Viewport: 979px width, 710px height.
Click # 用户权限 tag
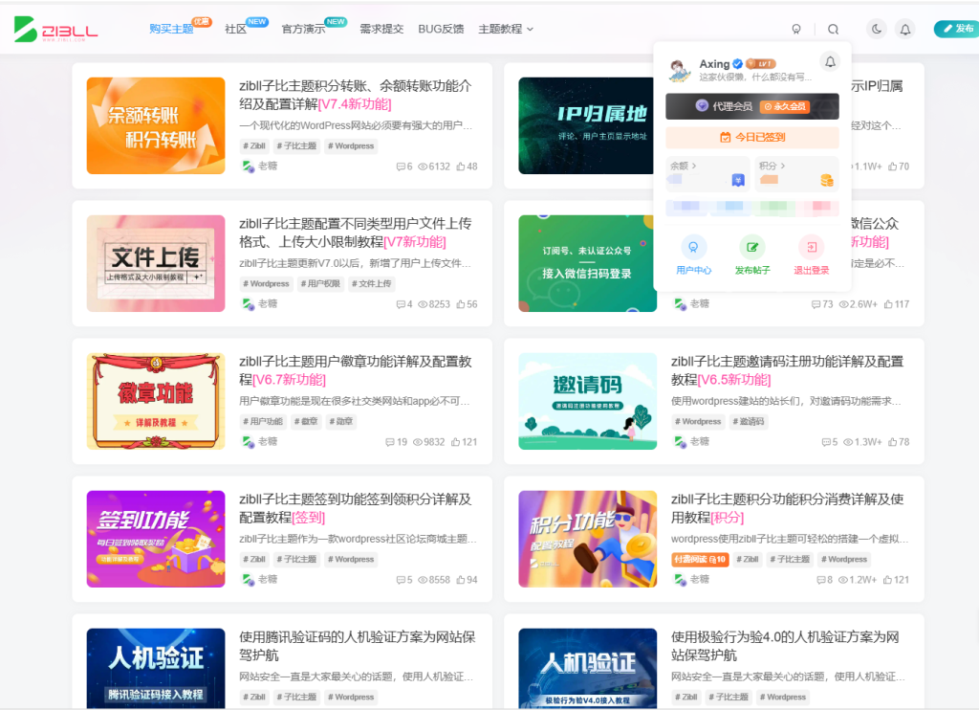(320, 284)
